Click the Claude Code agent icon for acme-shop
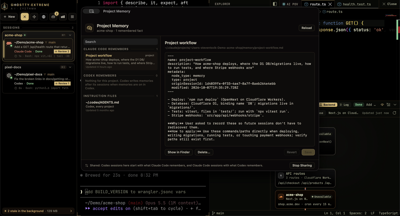The width and height of the screenshot is (400, 216). click(x=9, y=44)
